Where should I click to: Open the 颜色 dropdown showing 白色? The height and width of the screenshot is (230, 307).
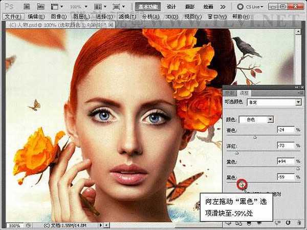pos(257,119)
